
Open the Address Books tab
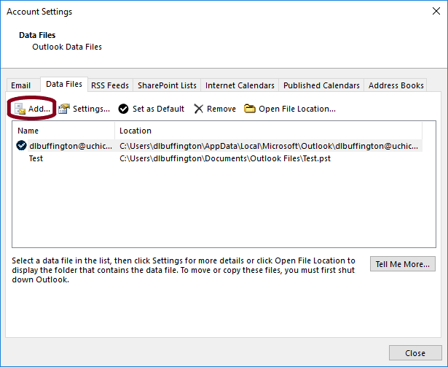pyautogui.click(x=396, y=85)
